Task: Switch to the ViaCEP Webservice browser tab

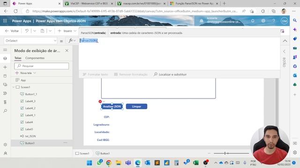Action: point(89,3)
